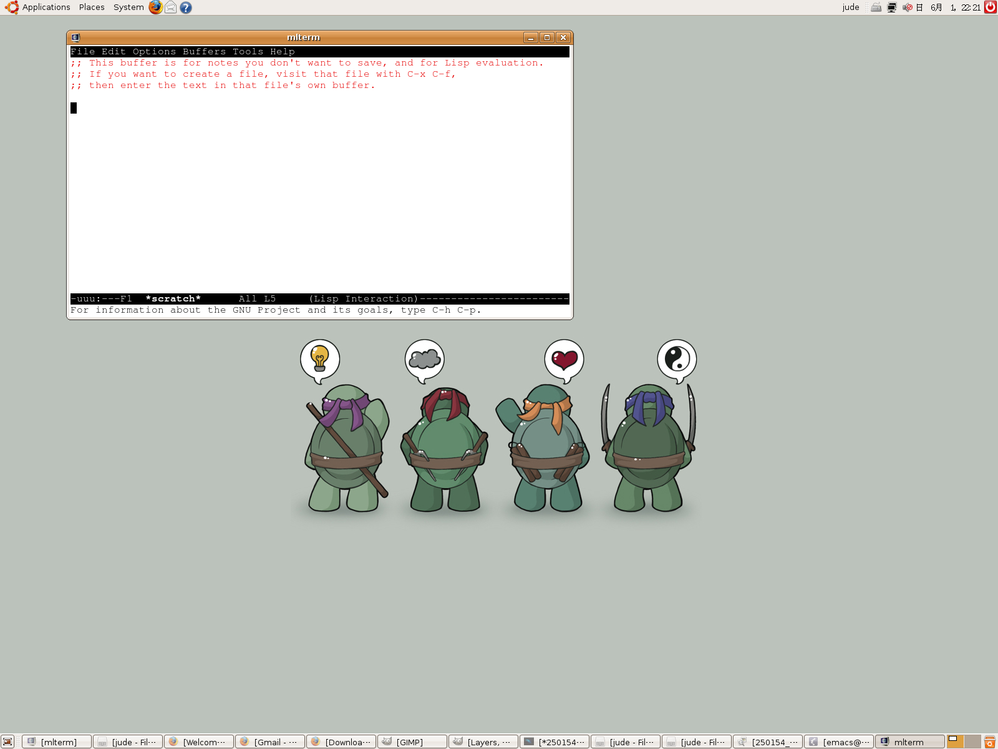The image size is (998, 749).
Task: Open the System menu
Action: [128, 7]
